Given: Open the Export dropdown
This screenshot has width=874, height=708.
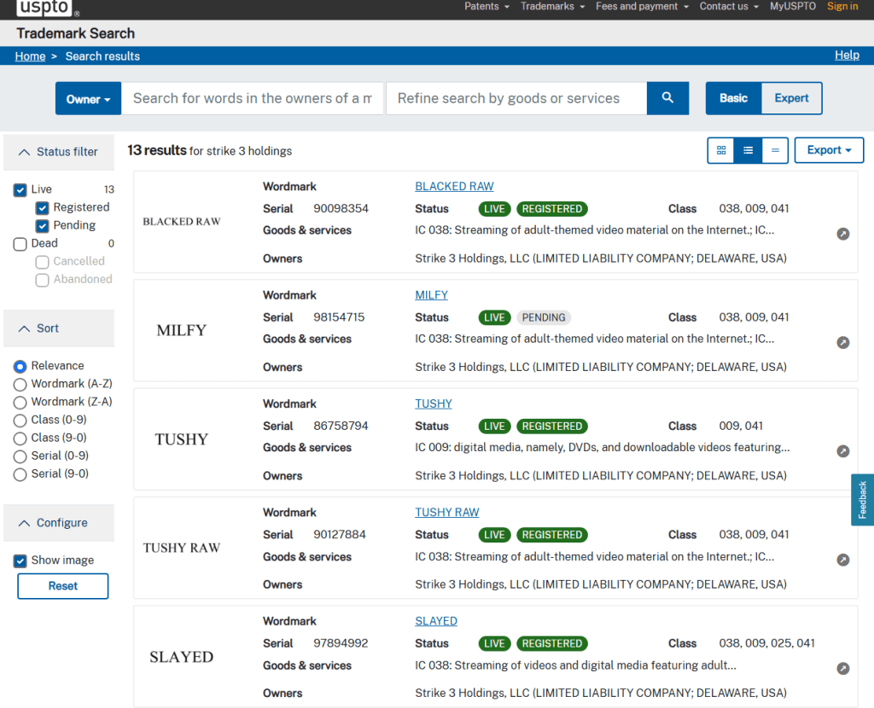Looking at the screenshot, I should tap(829, 150).
